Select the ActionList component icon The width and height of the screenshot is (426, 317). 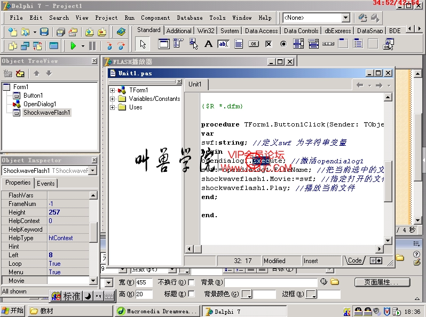pos(388,44)
